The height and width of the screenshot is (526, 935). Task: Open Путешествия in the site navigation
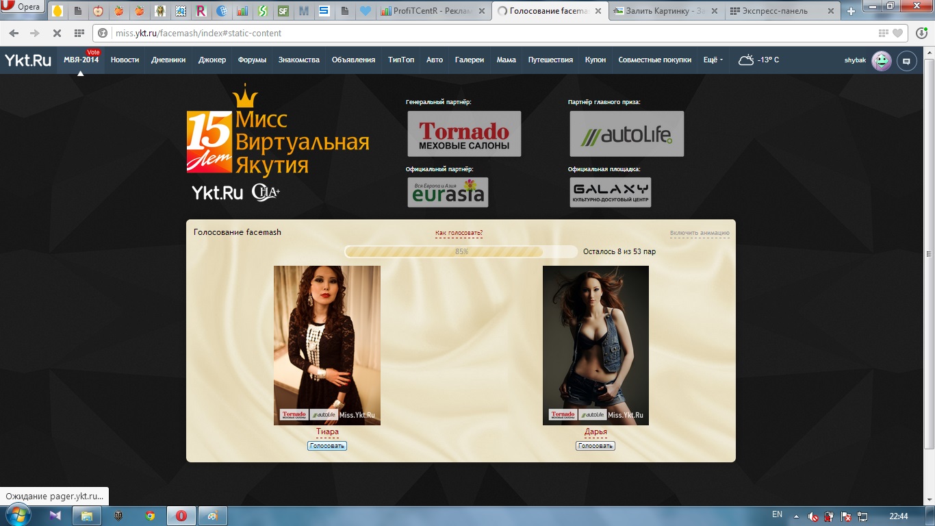coord(550,60)
